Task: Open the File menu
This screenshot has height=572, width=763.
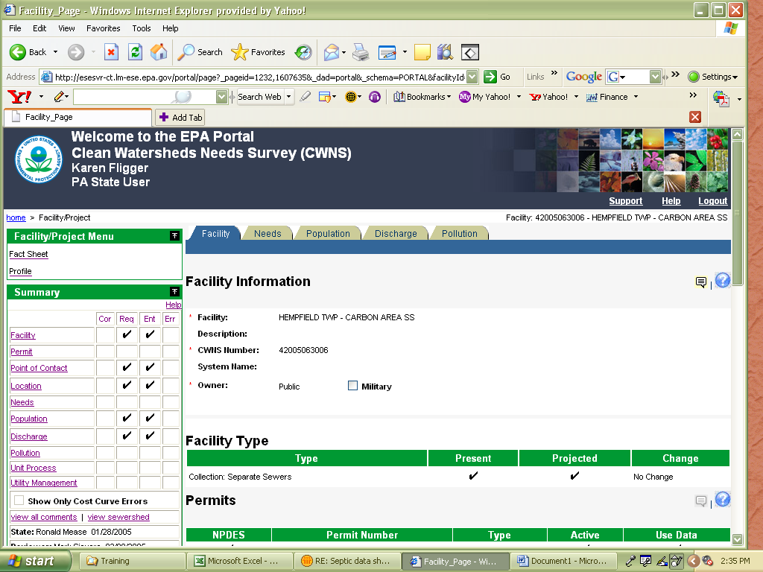Action: pos(15,28)
